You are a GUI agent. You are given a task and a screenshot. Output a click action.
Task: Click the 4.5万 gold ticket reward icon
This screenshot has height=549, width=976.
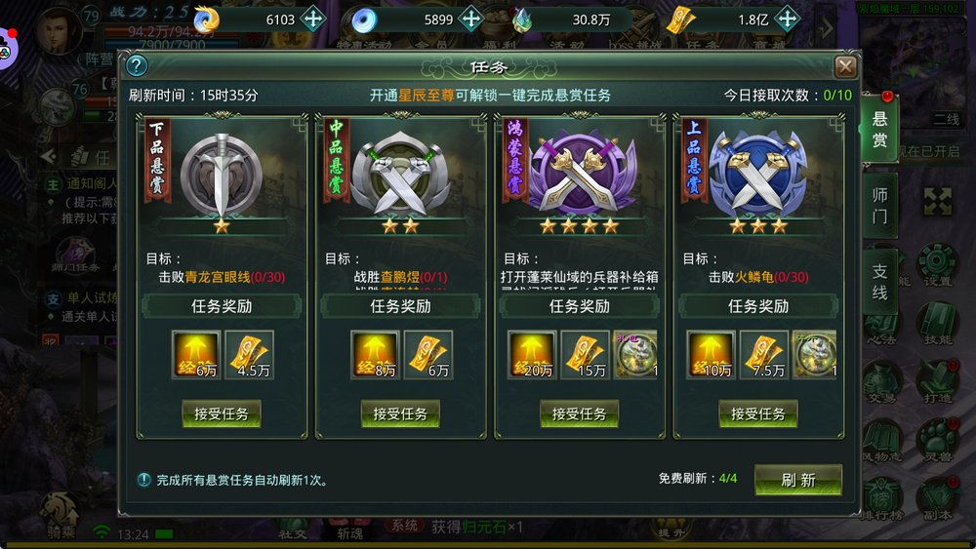(249, 355)
